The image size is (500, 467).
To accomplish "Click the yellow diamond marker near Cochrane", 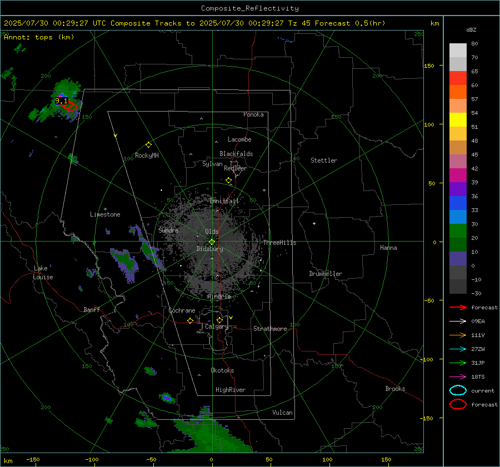I will click(191, 320).
